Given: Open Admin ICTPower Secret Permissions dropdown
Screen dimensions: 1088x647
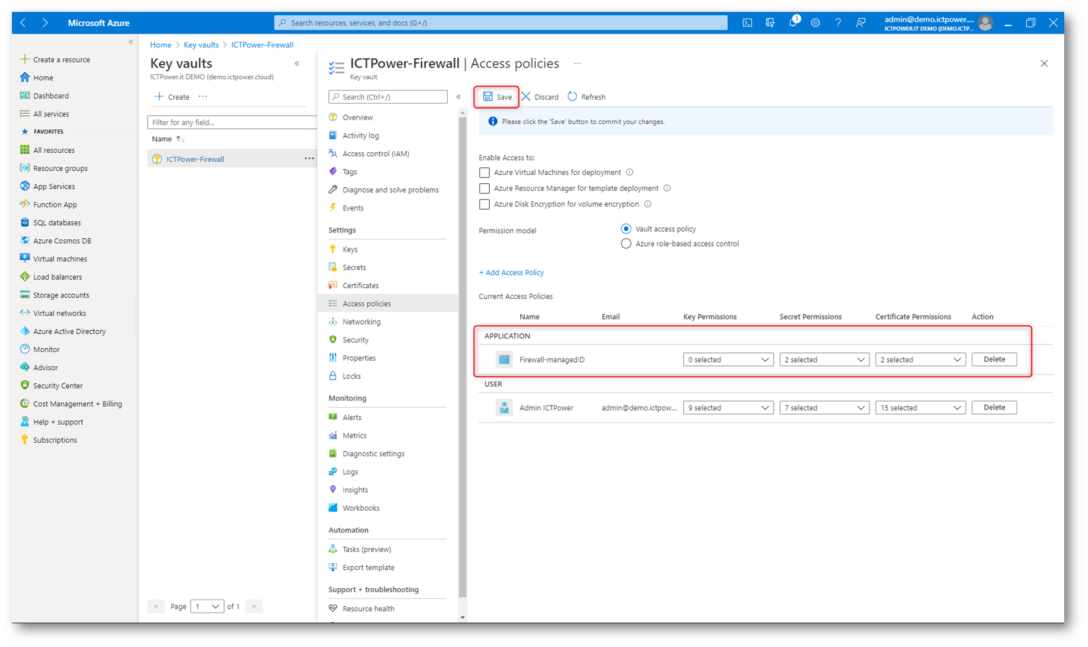Looking at the screenshot, I should (x=824, y=408).
